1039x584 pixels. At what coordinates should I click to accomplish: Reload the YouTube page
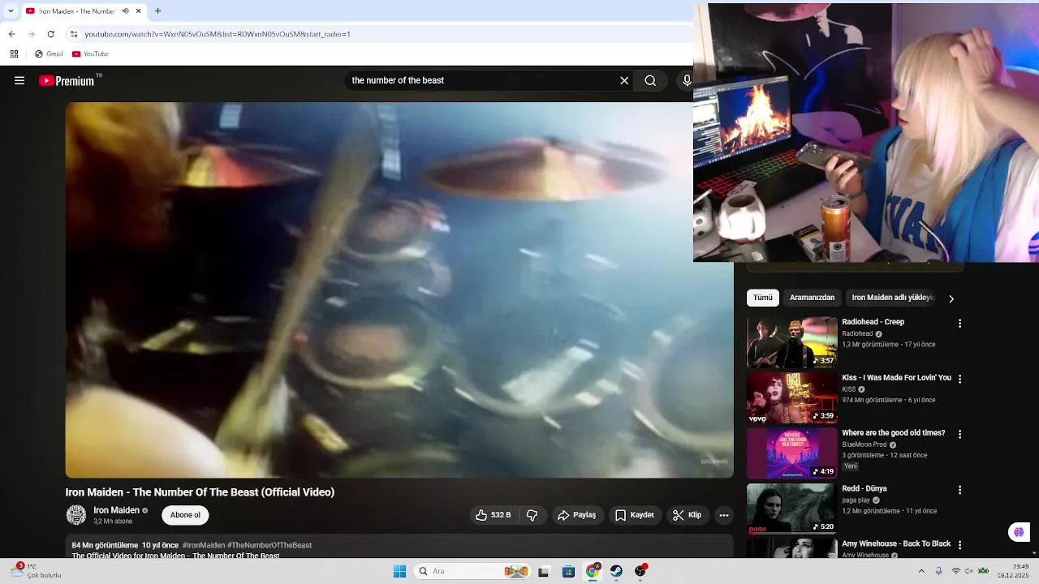[50, 35]
